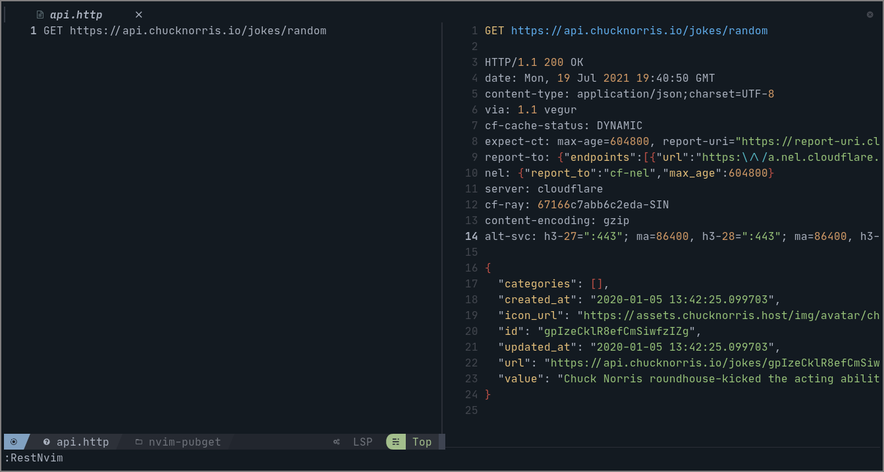Viewport: 884px width, 472px height.
Task: Click the cf-ray header line
Action: [577, 204]
